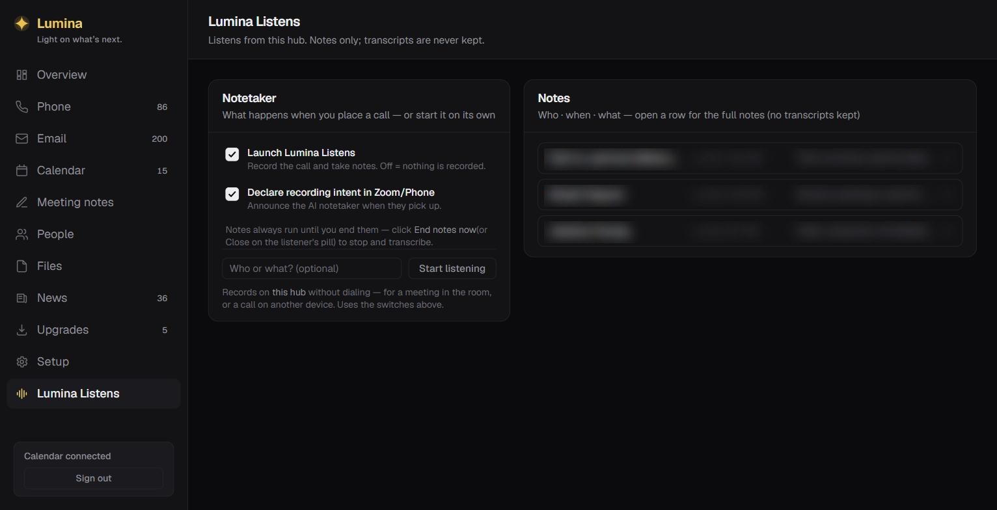Open the first blurred notes row
Viewport: 997px width, 510px height.
click(x=750, y=158)
